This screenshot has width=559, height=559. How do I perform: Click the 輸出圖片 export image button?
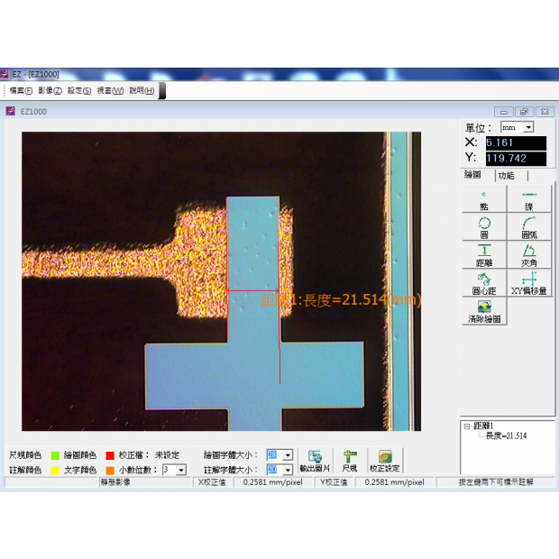315,462
